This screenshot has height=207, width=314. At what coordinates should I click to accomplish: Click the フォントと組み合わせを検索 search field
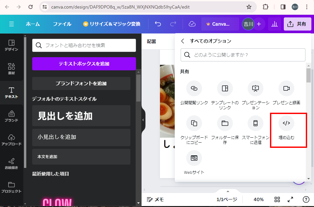(84, 45)
